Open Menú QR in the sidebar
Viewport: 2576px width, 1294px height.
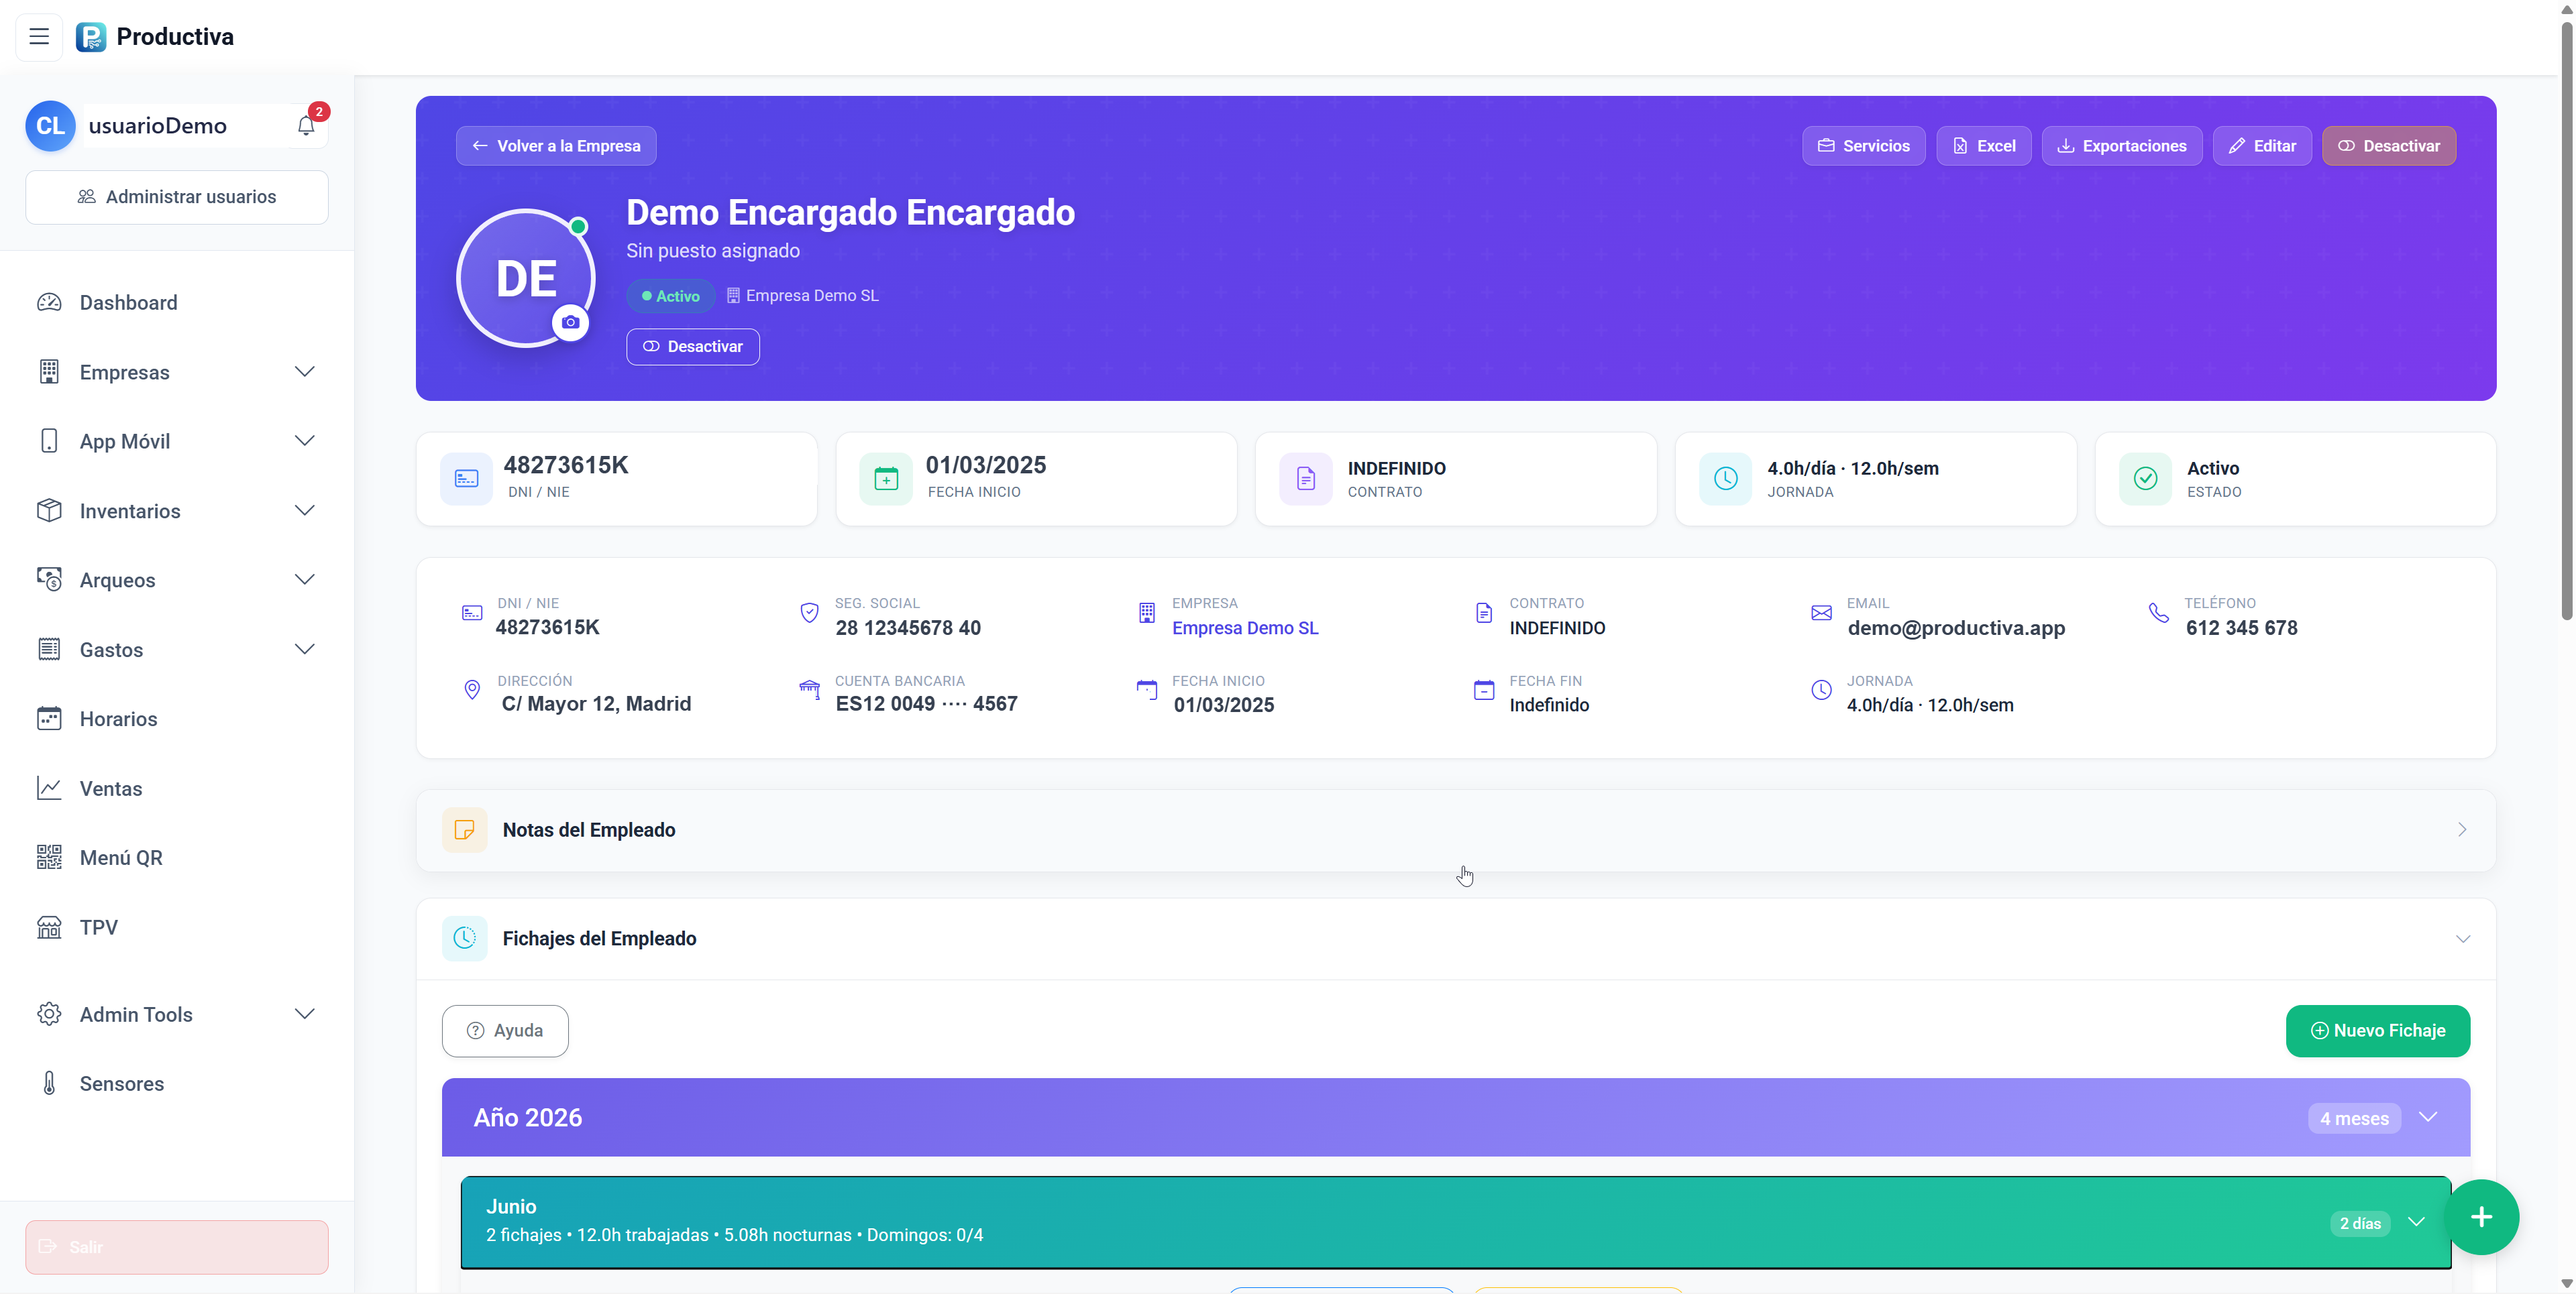pyautogui.click(x=177, y=858)
